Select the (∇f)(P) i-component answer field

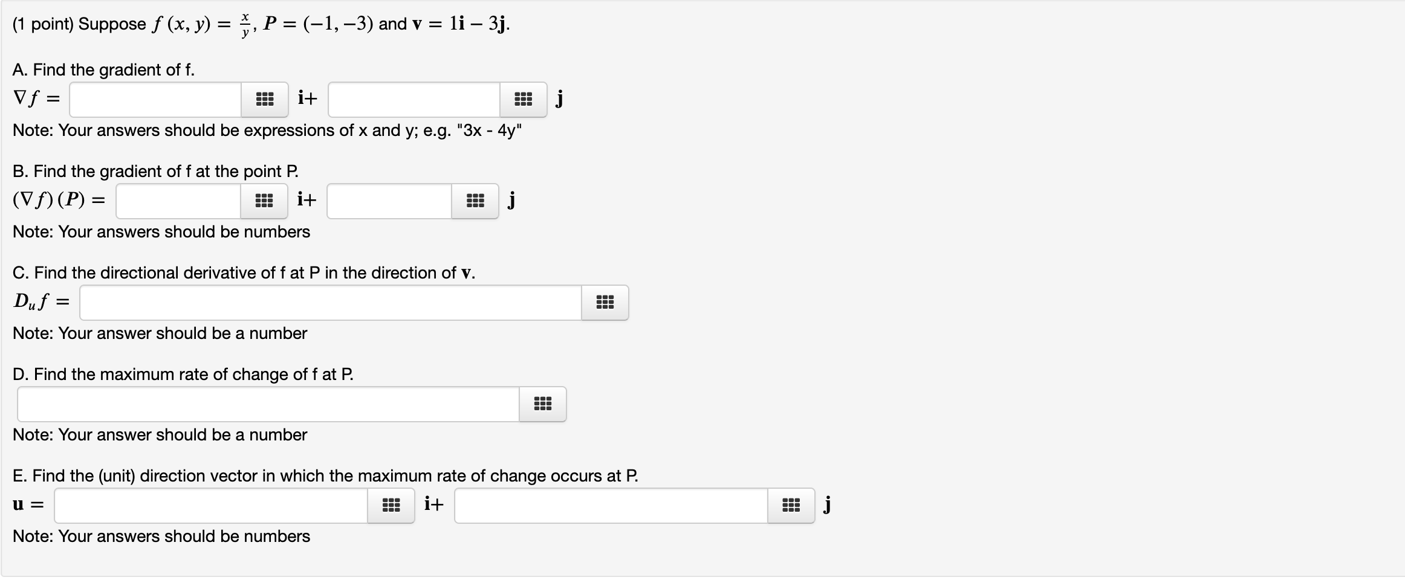click(177, 201)
